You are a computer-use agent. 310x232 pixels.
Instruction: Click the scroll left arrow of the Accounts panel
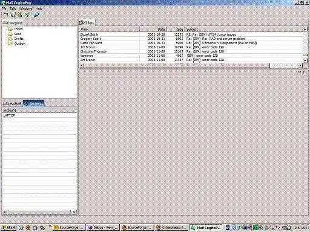point(5,212)
